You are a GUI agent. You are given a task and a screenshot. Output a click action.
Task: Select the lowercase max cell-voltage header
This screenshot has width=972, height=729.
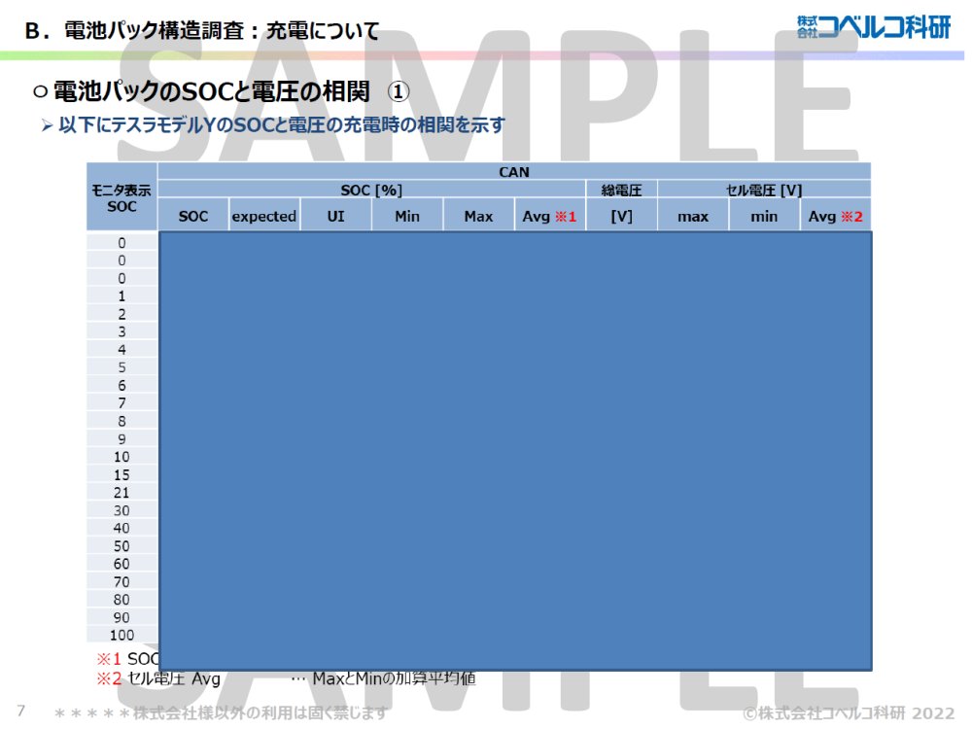(692, 216)
